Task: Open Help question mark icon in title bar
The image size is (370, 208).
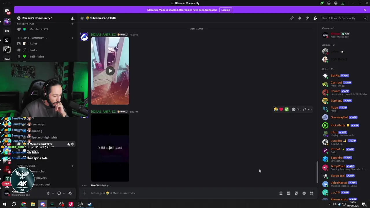Action: (336, 3)
